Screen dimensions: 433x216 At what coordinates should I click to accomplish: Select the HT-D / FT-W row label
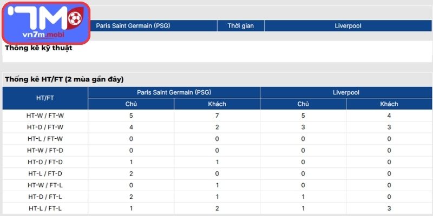tap(45, 127)
